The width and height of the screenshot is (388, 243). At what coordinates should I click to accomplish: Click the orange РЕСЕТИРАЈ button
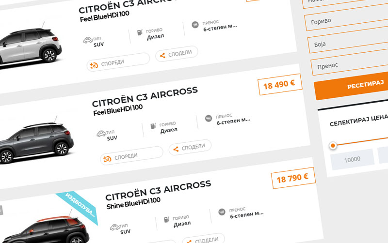tap(352, 87)
